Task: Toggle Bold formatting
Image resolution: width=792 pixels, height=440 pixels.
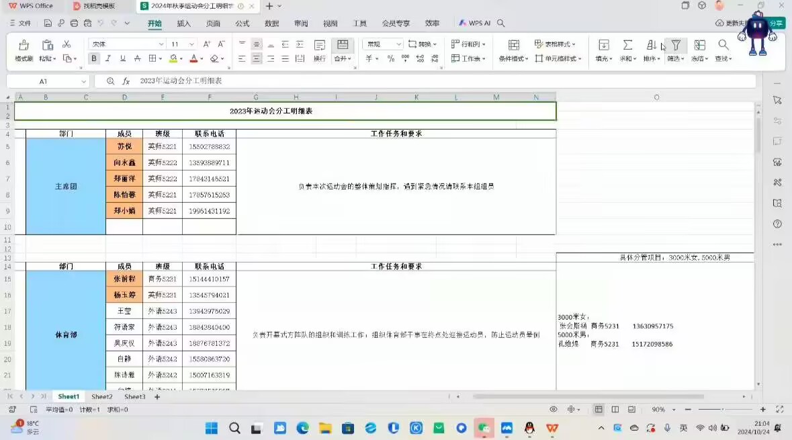Action: tap(94, 58)
